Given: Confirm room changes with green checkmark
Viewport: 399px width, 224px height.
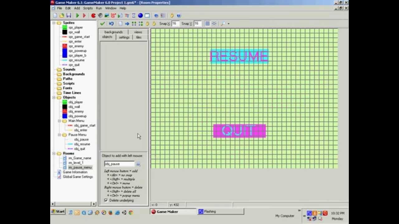Looking at the screenshot, I should coord(102,24).
